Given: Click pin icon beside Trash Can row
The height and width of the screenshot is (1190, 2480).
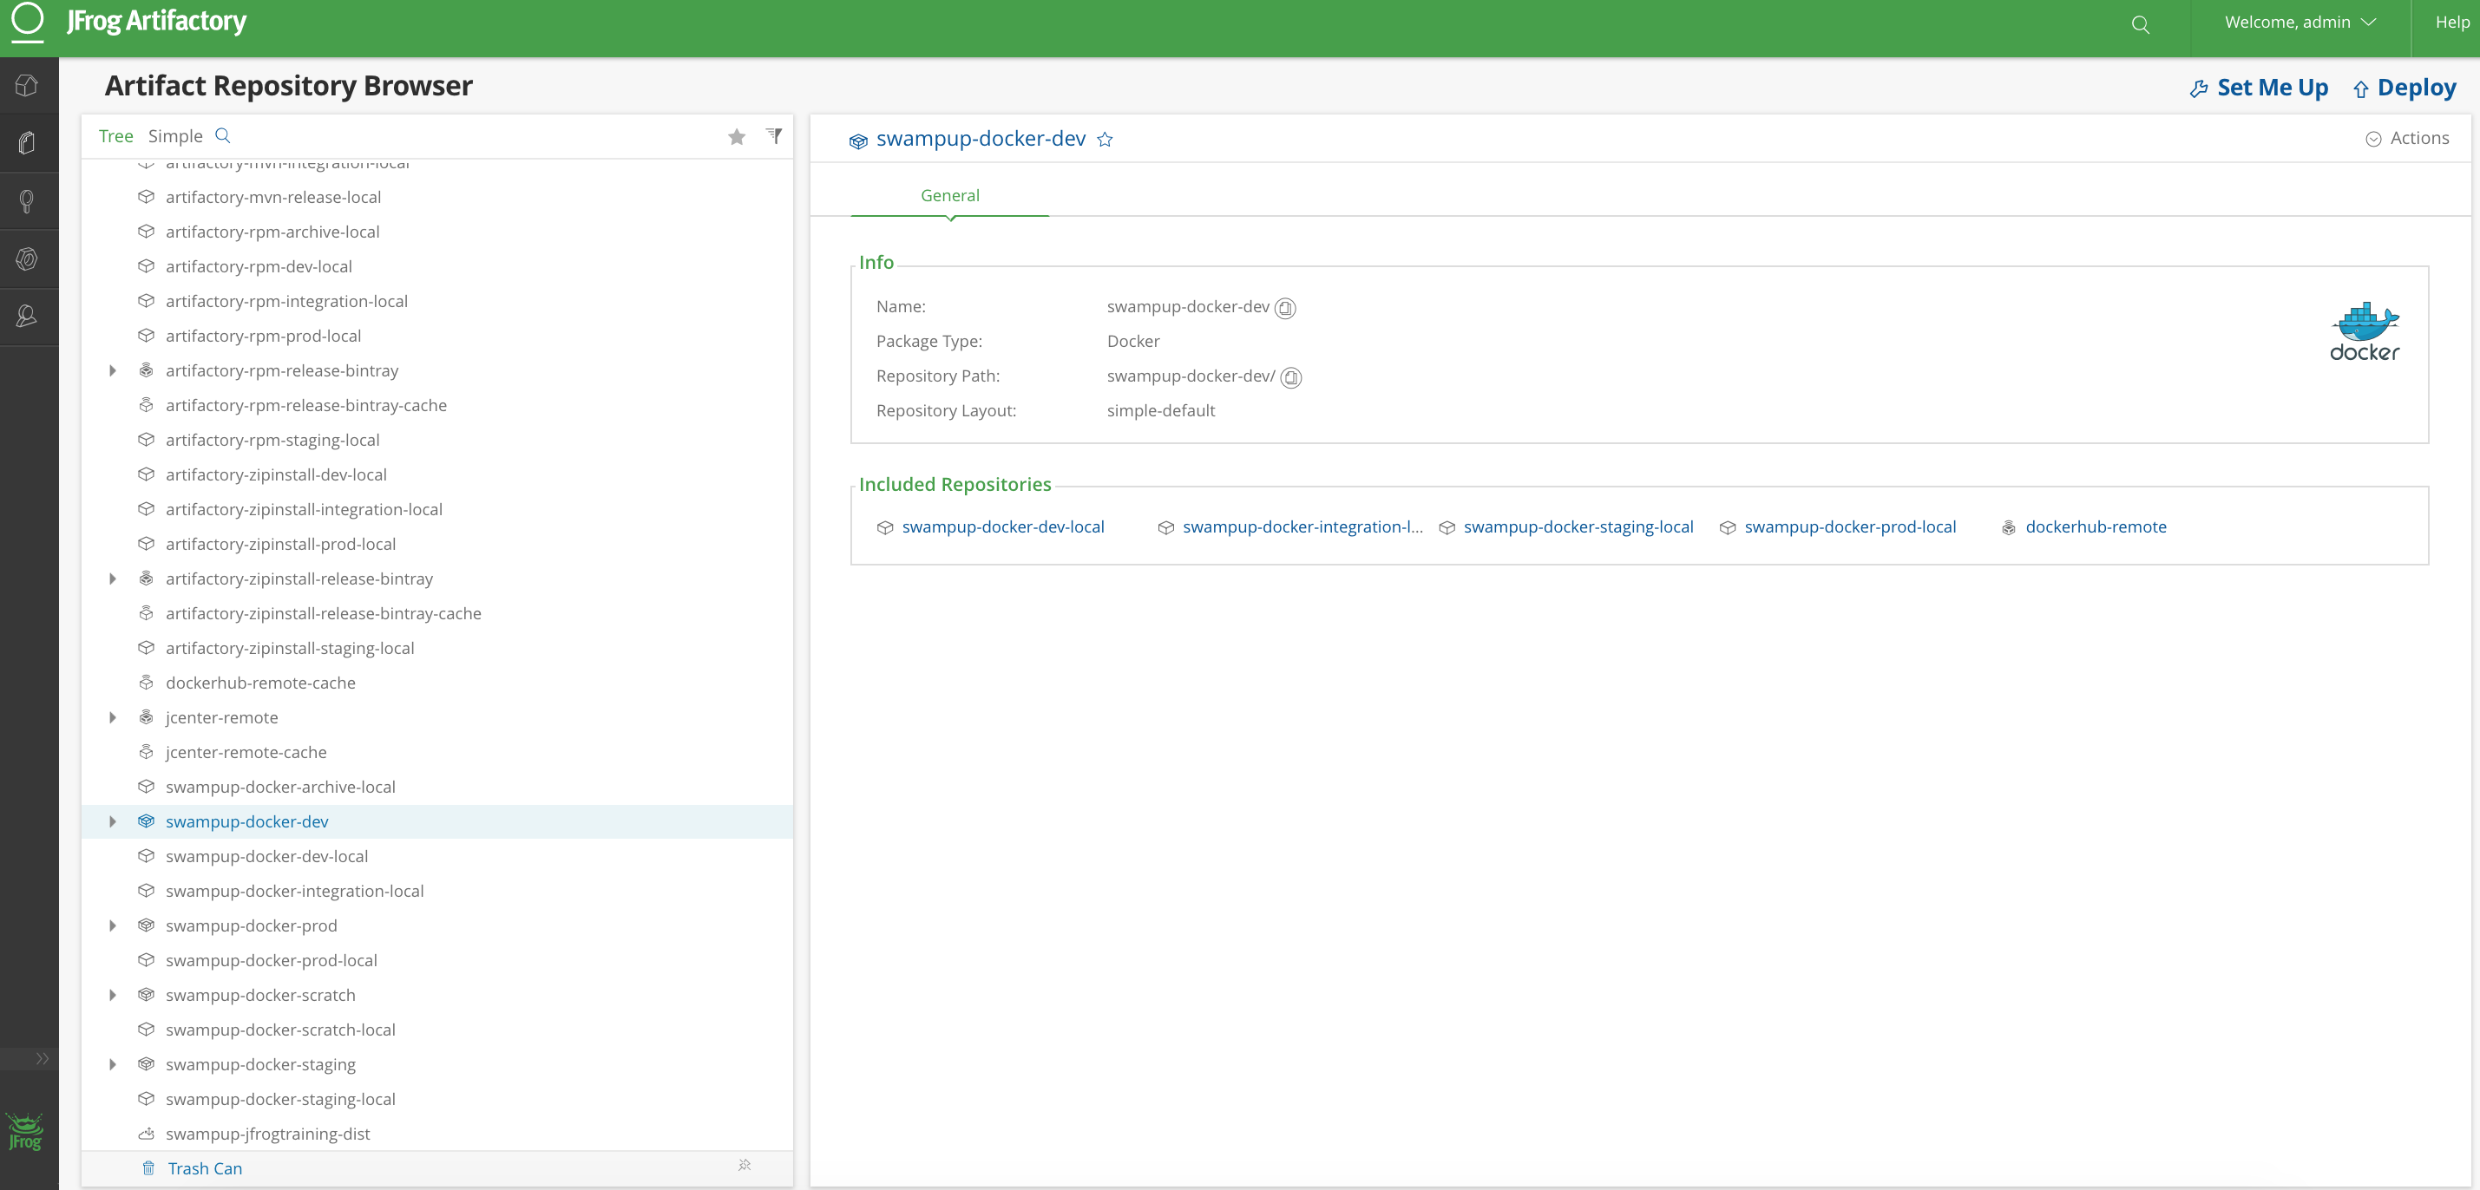Looking at the screenshot, I should click(745, 1165).
